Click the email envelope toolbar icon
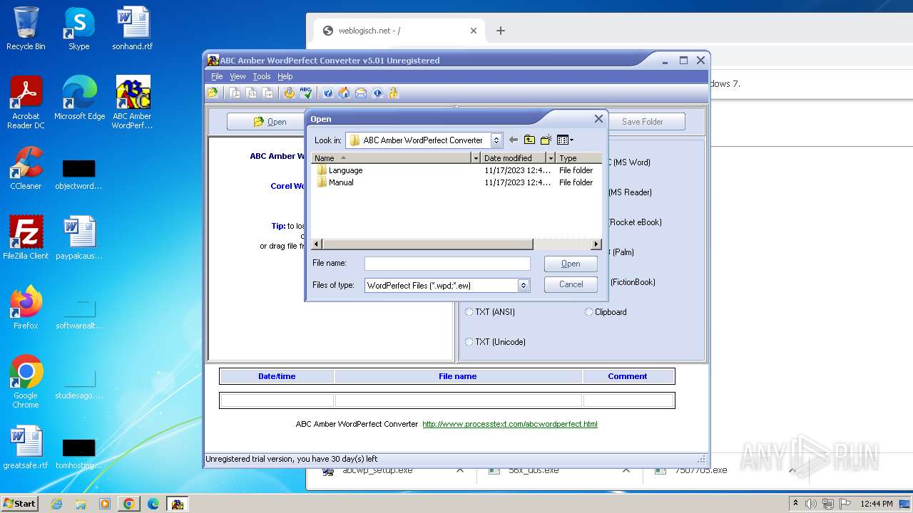Image resolution: width=913 pixels, height=513 pixels. coord(360,93)
